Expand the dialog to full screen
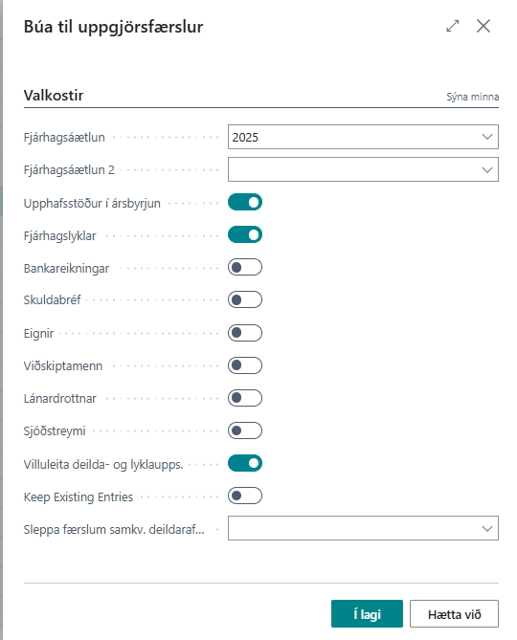The height and width of the screenshot is (640, 517). pyautogui.click(x=453, y=26)
